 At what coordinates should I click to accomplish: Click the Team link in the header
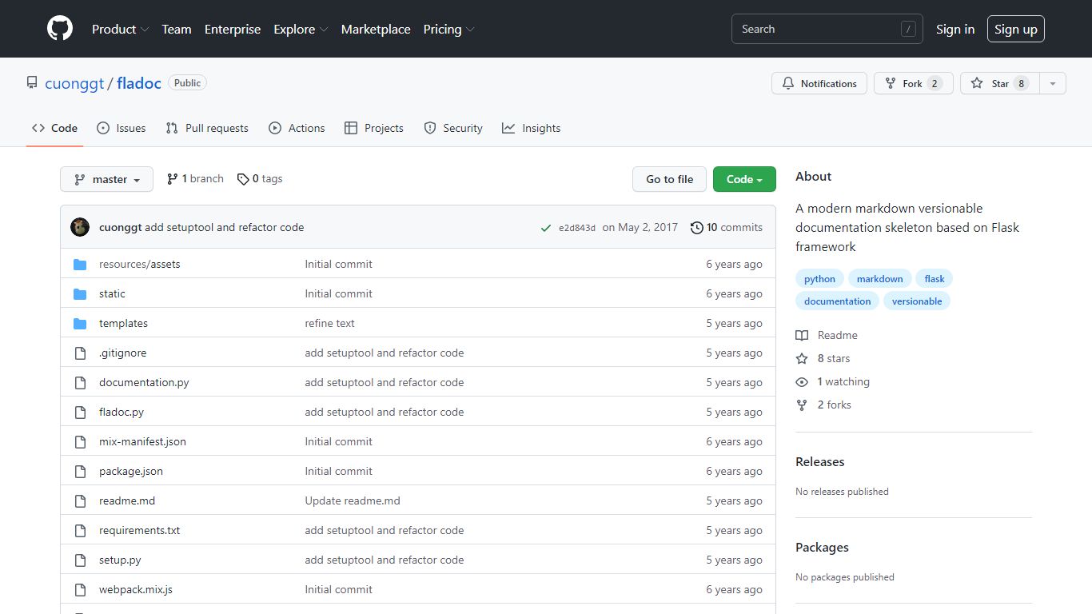pyautogui.click(x=177, y=29)
